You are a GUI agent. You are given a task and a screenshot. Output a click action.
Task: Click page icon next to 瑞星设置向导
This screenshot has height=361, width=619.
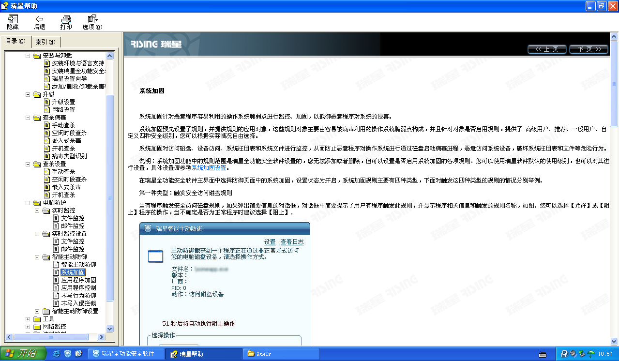(47, 79)
